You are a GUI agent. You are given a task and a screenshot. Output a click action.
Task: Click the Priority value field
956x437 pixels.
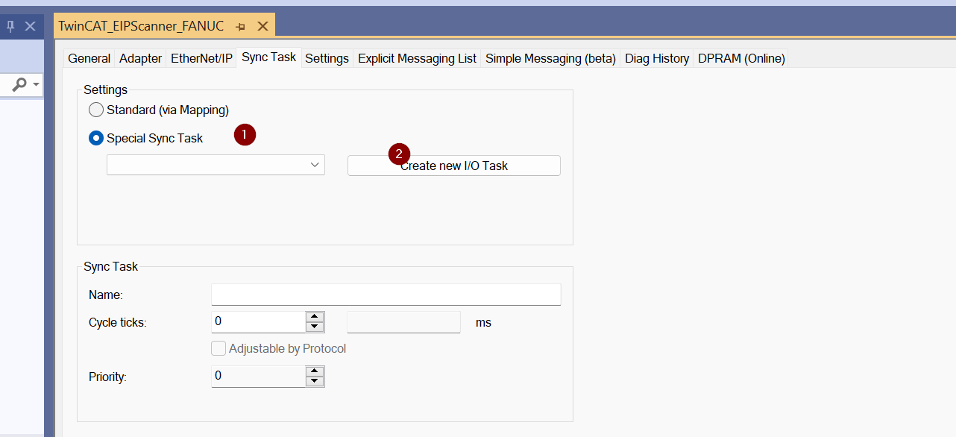(x=259, y=376)
